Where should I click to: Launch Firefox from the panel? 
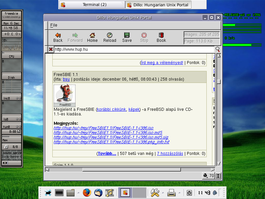87,193
